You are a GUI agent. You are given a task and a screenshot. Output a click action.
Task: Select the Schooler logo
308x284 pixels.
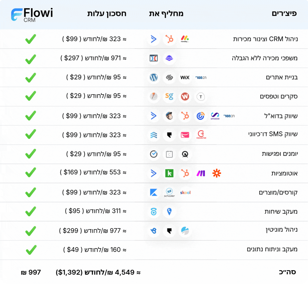coord(169,192)
